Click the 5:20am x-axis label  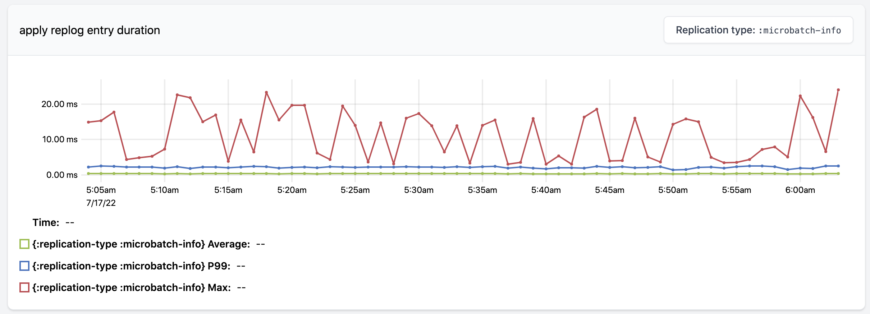(292, 190)
